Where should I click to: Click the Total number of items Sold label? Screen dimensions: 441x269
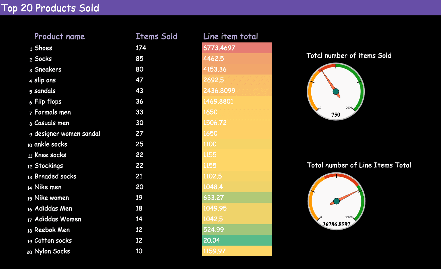tap(349, 55)
